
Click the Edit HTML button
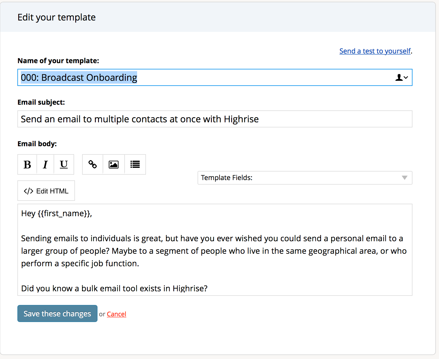click(x=46, y=191)
